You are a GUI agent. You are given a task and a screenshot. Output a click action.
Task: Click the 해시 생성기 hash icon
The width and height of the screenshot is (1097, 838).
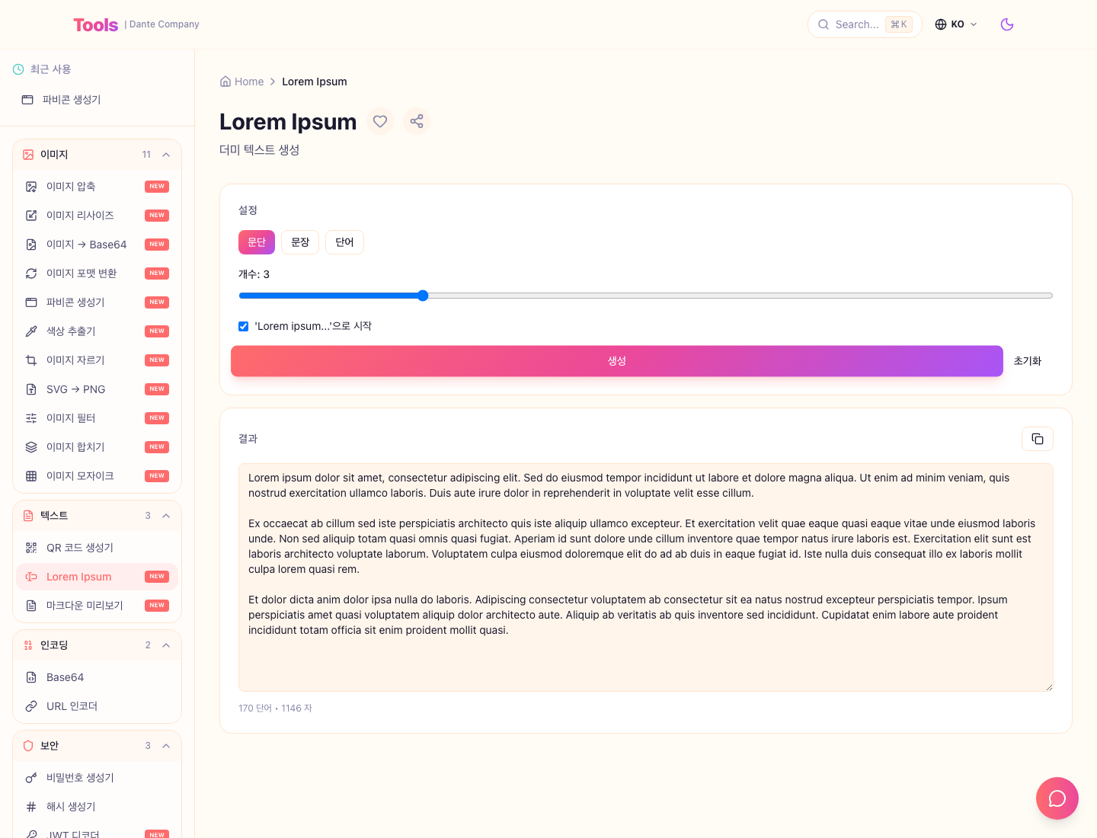tap(31, 807)
